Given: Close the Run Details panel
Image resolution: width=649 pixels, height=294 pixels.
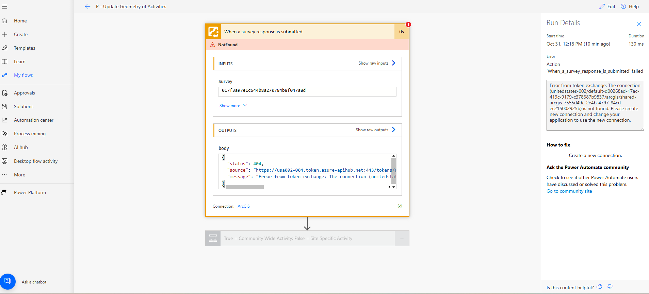Looking at the screenshot, I should 639,24.
